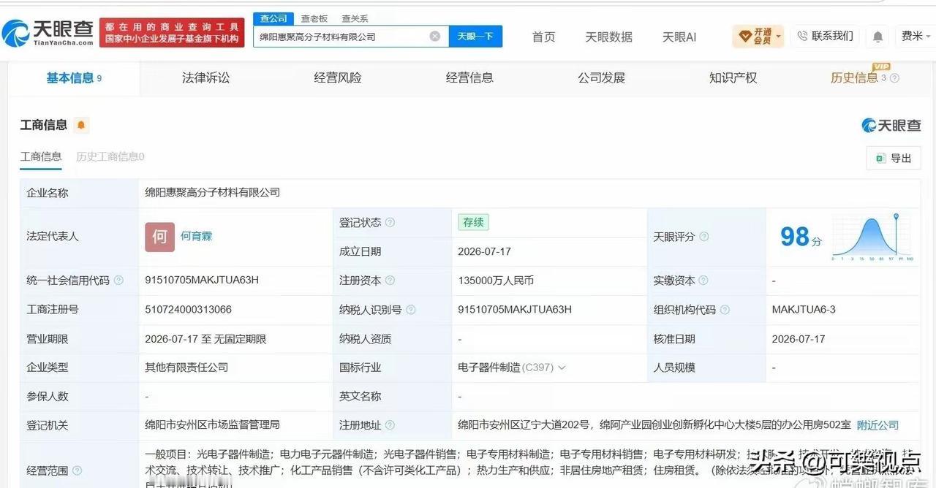This screenshot has height=488, width=936.
Task: Click the 导出 export button
Action: tap(893, 158)
